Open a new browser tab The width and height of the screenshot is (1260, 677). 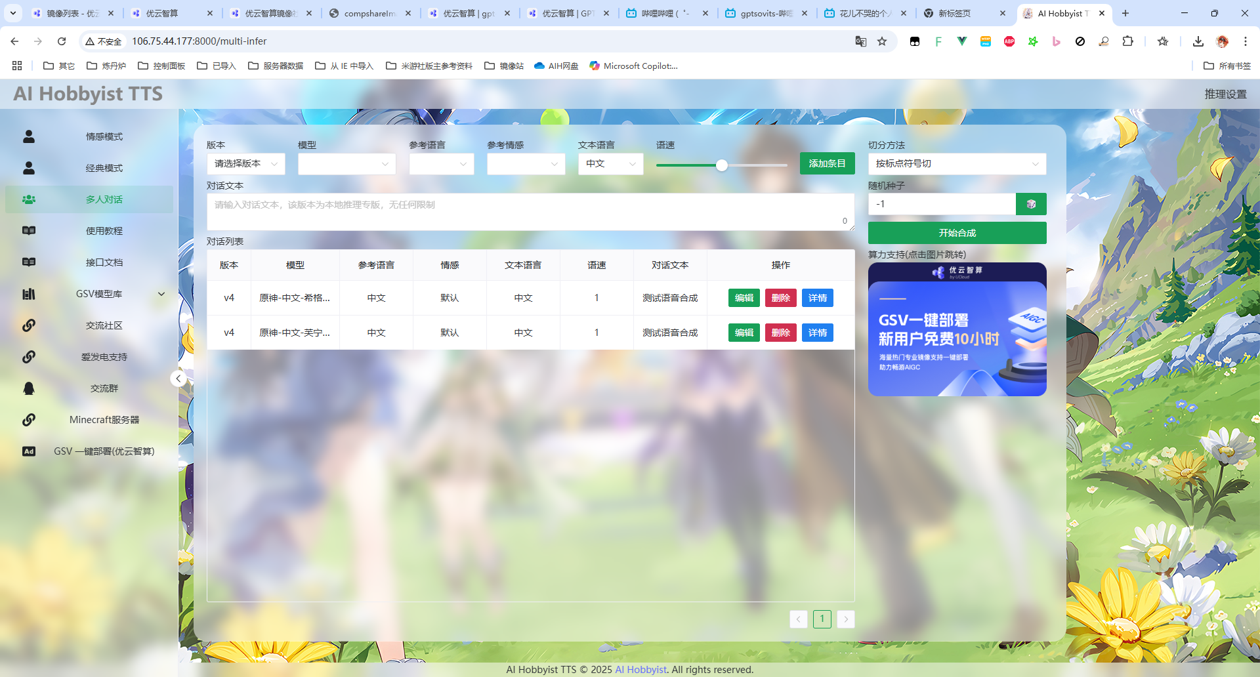click(1125, 13)
